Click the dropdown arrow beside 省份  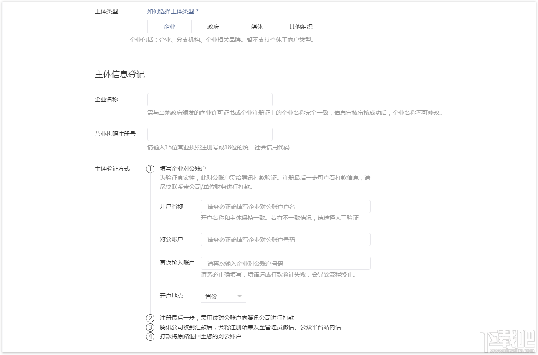(x=240, y=296)
